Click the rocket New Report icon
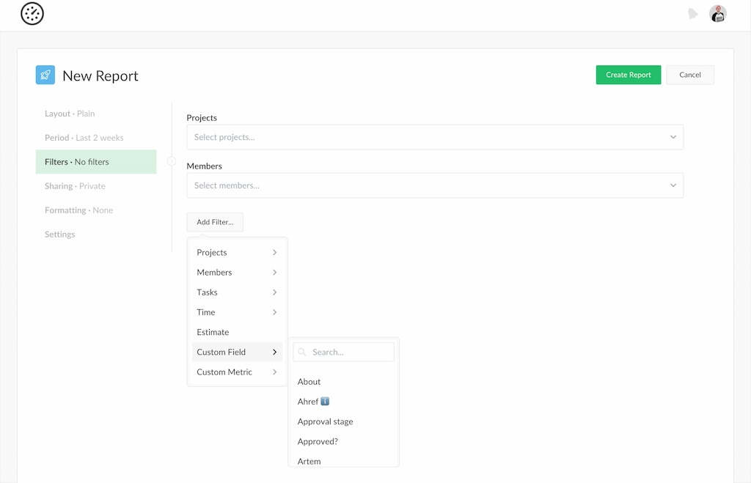Image resolution: width=751 pixels, height=483 pixels. 45,75
